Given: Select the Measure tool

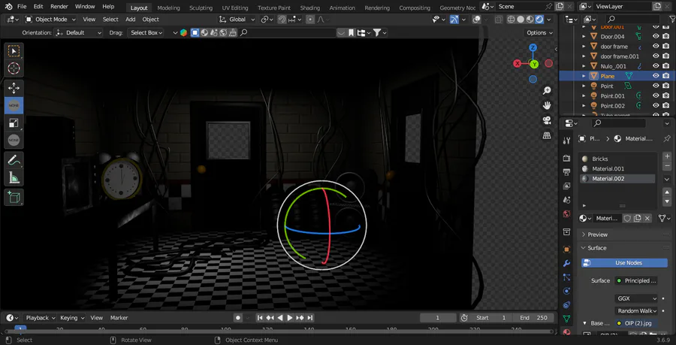Looking at the screenshot, I should pos(14,177).
